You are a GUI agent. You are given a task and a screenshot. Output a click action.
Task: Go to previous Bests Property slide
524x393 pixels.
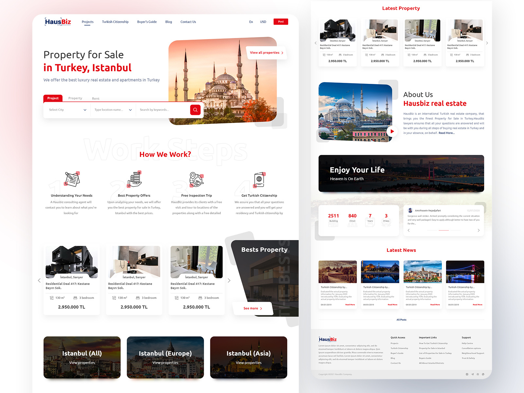tap(39, 280)
